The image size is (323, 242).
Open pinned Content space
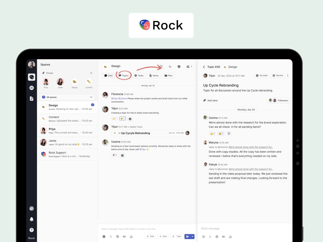coord(89,83)
